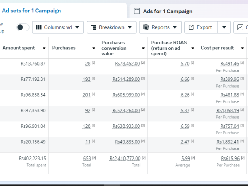Click the Ads for 1 Campaign tab icon
The image size is (248, 186).
pyautogui.click(x=137, y=11)
